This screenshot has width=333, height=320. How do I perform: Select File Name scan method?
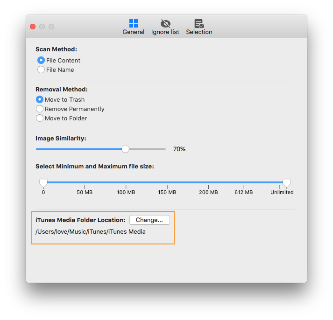coord(41,70)
